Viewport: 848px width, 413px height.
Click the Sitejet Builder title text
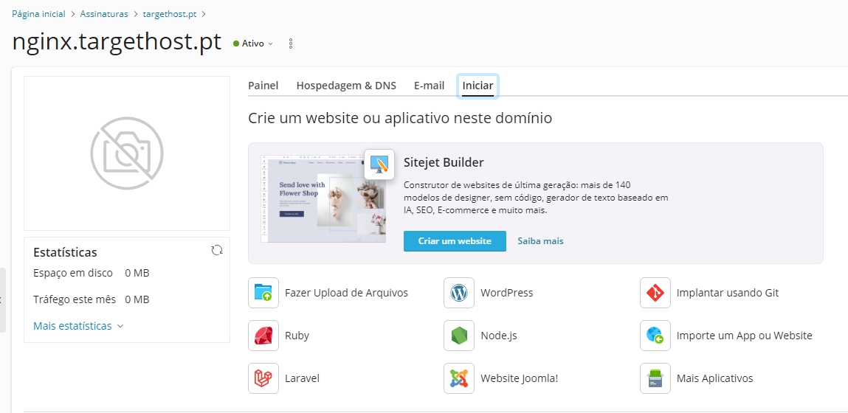point(444,162)
